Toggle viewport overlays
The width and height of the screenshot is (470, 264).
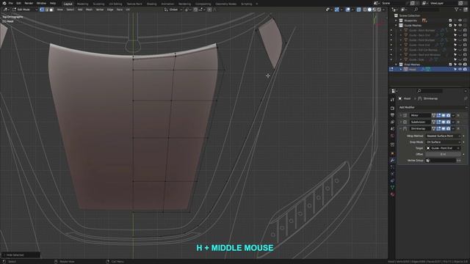pyautogui.click(x=347, y=10)
